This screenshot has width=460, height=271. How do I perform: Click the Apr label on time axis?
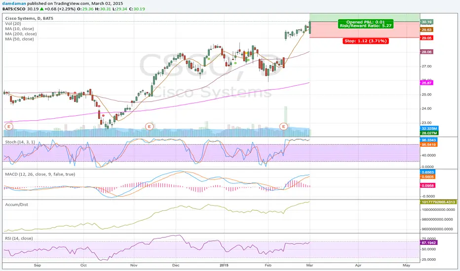(x=358, y=265)
